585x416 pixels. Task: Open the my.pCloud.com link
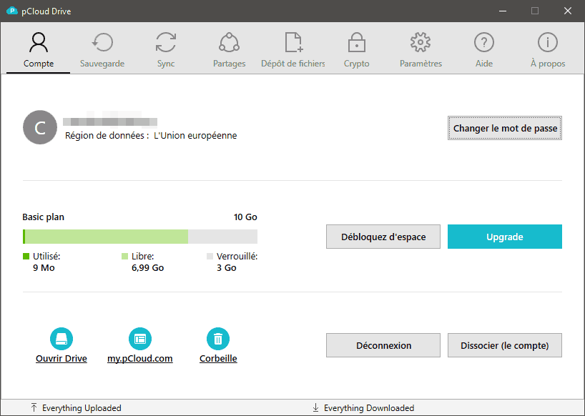pos(140,358)
